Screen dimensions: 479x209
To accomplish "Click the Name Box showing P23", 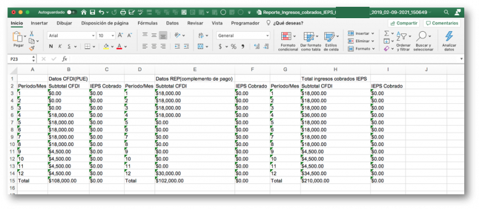I will [20, 59].
